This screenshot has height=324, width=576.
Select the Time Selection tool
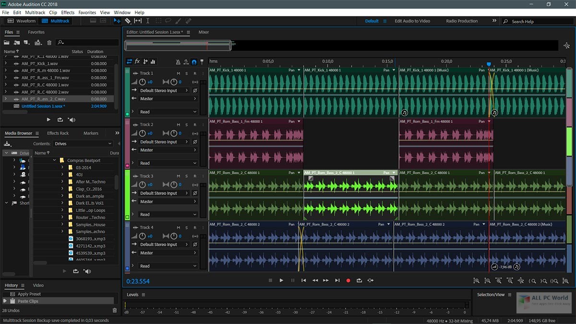tap(147, 21)
